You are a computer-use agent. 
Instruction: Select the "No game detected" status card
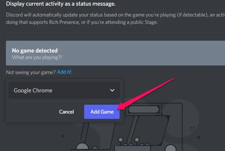pos(115,53)
